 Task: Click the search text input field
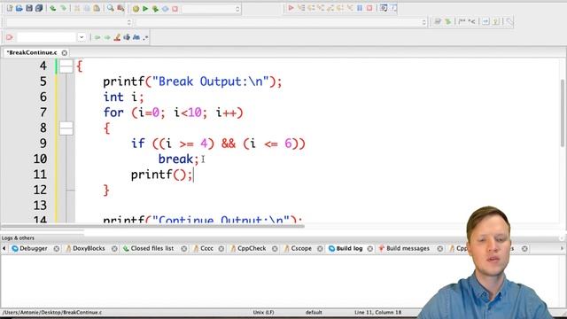[x=46, y=37]
